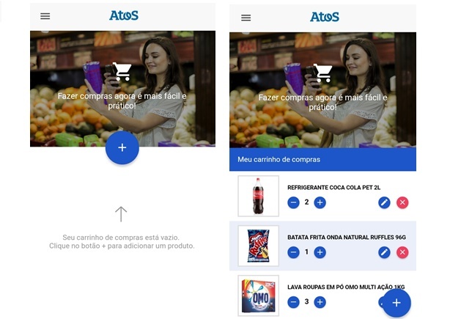The height and width of the screenshot is (319, 461).
Task: Tap shopping cart icon on right banner
Action: (x=322, y=73)
